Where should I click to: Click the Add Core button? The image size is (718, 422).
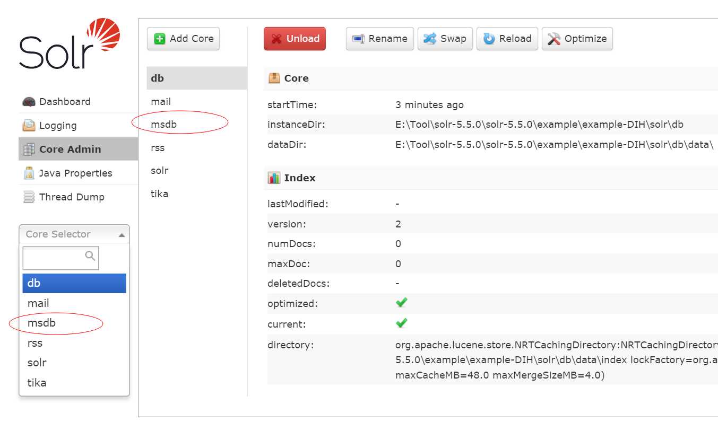[183, 39]
